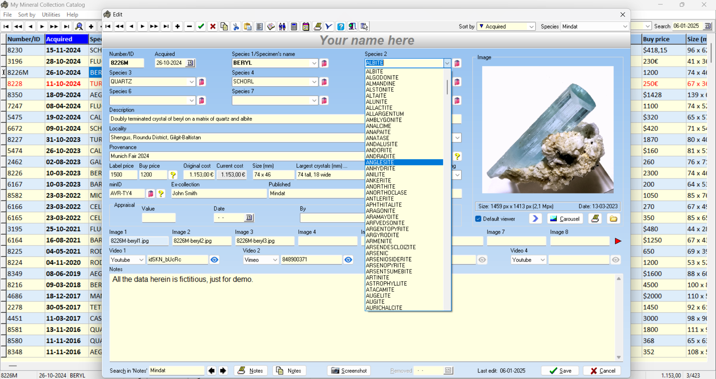This screenshot has height=379, width=716.
Task: View Video 1 using the eye icon
Action: click(x=214, y=260)
